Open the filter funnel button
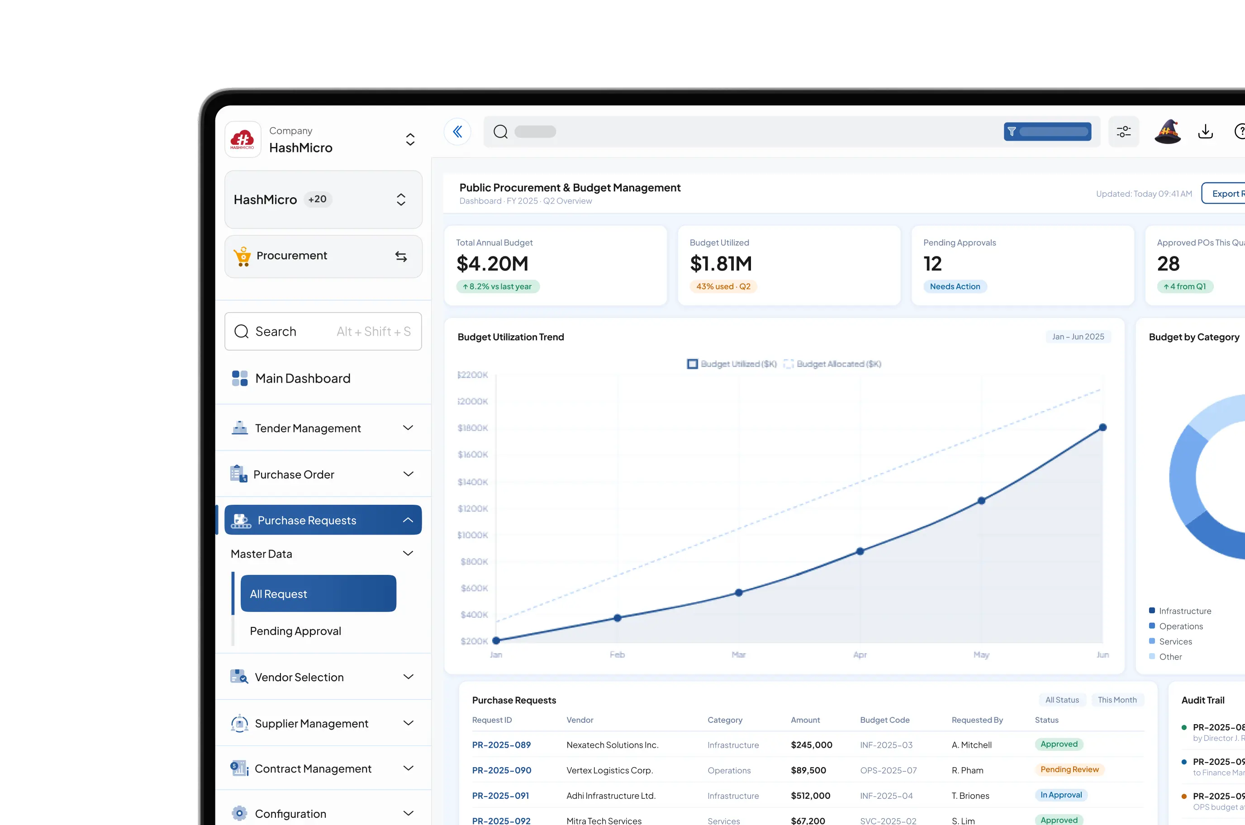 pos(1047,132)
